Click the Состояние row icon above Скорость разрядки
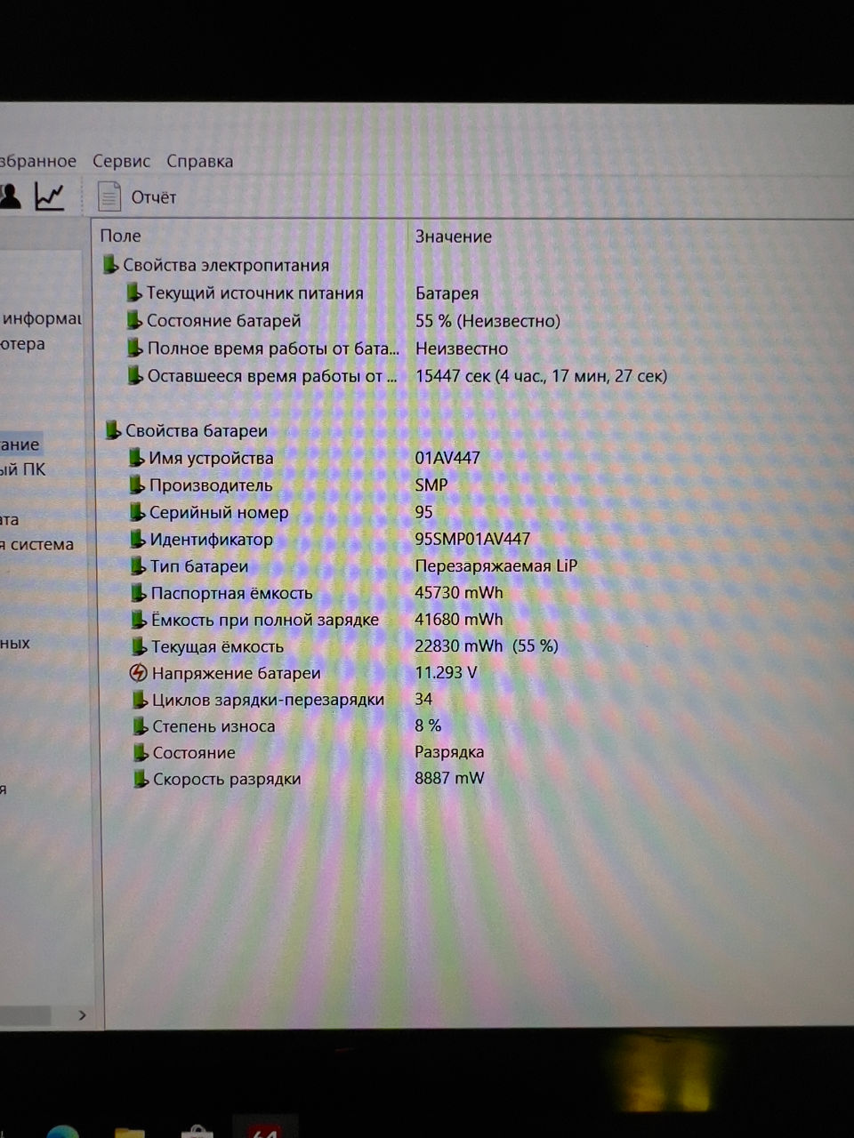This screenshot has width=854, height=1138. 140,752
